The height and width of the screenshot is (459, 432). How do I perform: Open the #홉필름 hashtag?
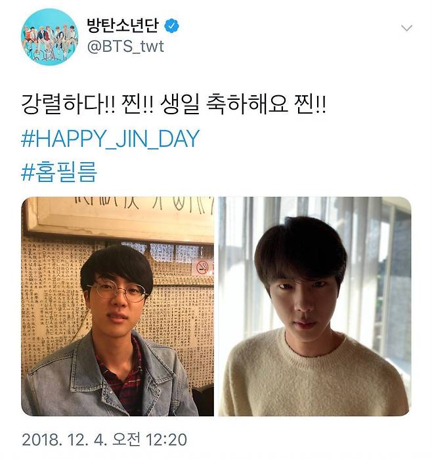59,172
